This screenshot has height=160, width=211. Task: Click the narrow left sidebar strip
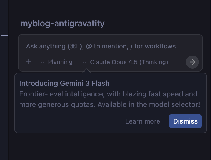coord(4,95)
